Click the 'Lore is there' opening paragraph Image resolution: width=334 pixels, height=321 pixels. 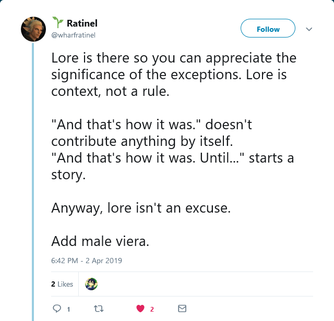coord(174,75)
